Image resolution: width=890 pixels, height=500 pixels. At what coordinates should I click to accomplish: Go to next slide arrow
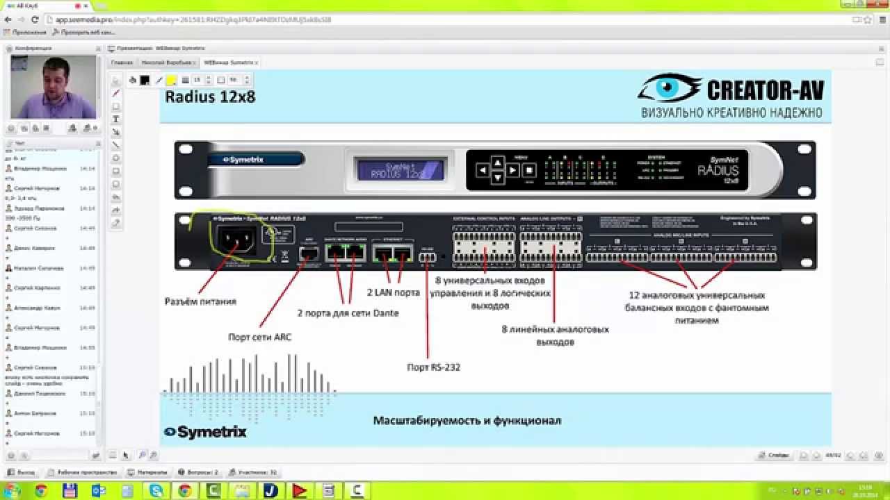point(849,456)
